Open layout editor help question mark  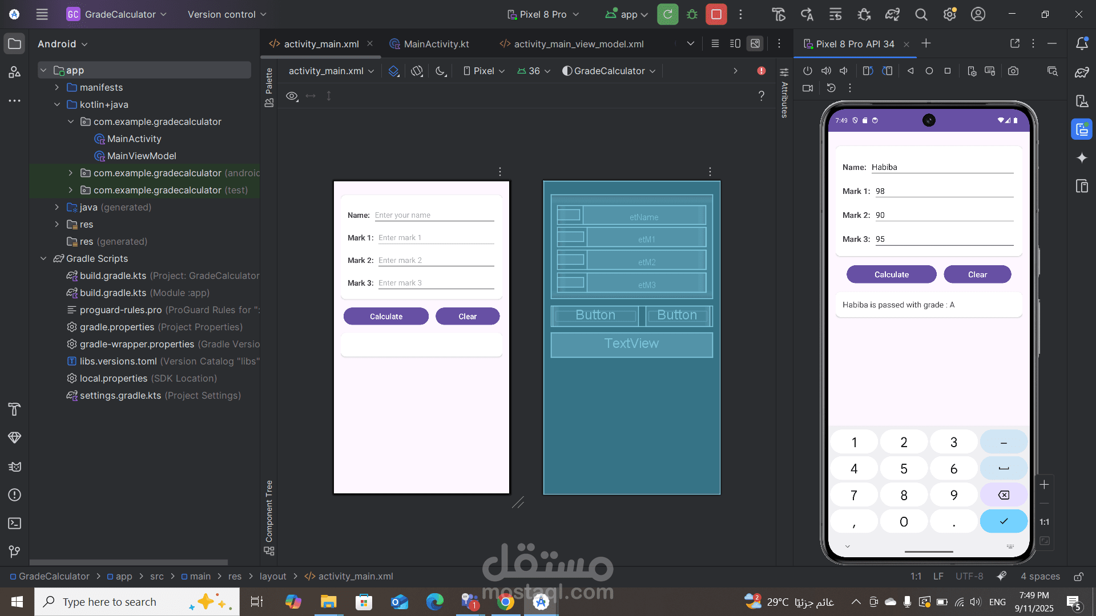[761, 96]
